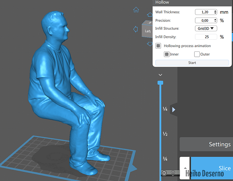Rotate view with up arrow icon
The width and height of the screenshot is (233, 181).
click(150, 15)
